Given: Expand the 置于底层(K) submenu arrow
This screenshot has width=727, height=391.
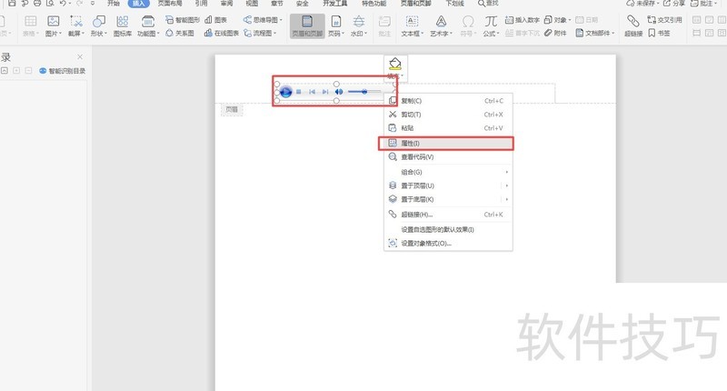Looking at the screenshot, I should pos(507,199).
